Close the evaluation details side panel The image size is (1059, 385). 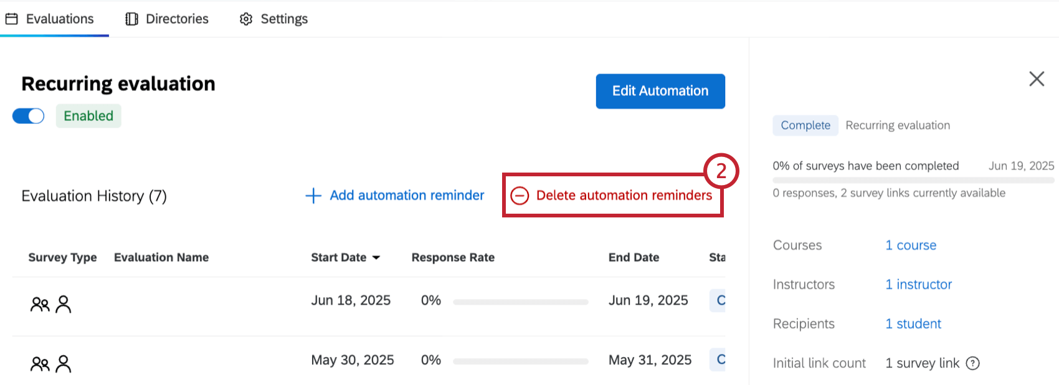(1037, 78)
